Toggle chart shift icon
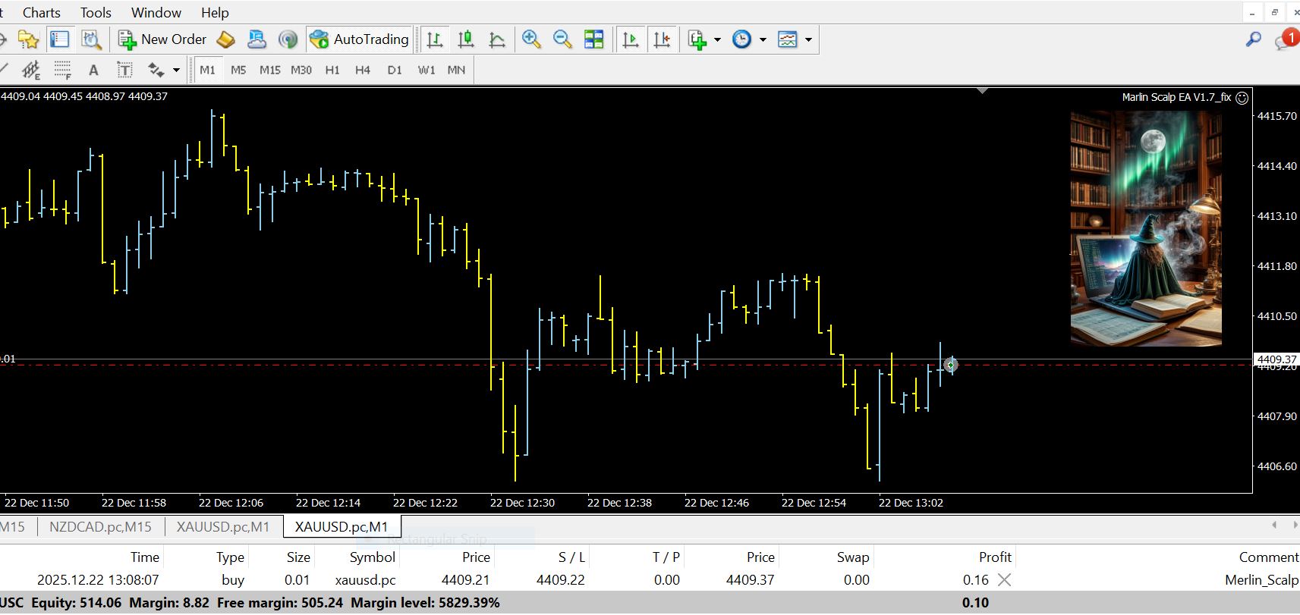The width and height of the screenshot is (1300, 615). [662, 39]
